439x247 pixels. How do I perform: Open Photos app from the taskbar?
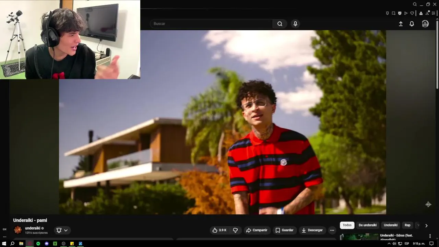pos(81,244)
